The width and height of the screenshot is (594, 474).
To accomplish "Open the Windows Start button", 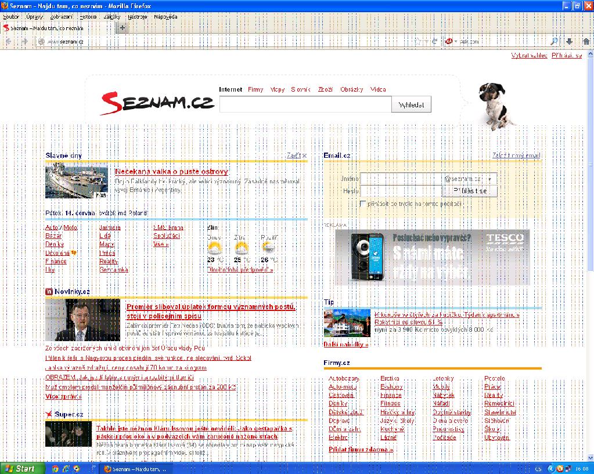I will pyautogui.click(x=22, y=468).
